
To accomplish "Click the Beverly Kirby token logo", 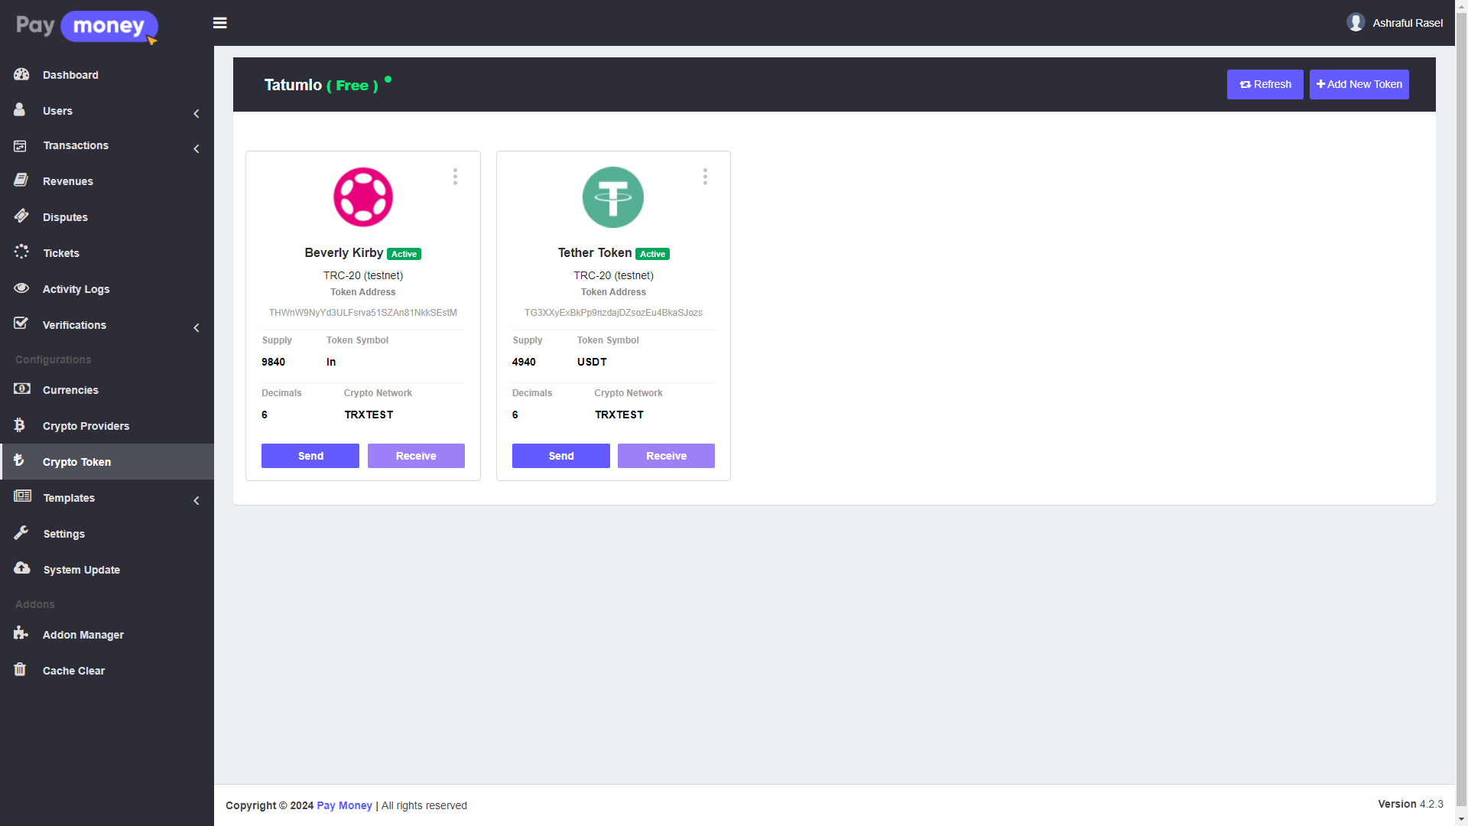I will pos(362,197).
